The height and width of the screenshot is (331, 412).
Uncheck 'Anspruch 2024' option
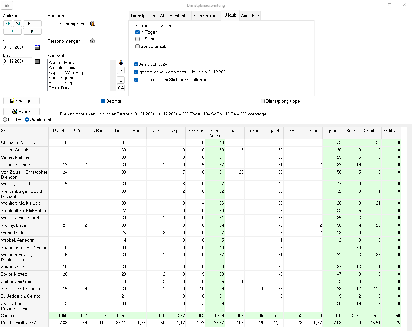pos(136,64)
